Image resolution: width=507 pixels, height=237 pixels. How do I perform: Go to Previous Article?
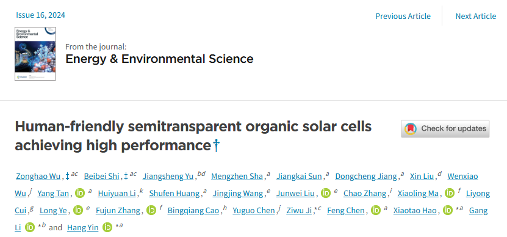403,16
